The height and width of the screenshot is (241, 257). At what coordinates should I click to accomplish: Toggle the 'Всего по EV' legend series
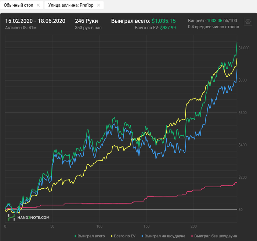coord(123,236)
